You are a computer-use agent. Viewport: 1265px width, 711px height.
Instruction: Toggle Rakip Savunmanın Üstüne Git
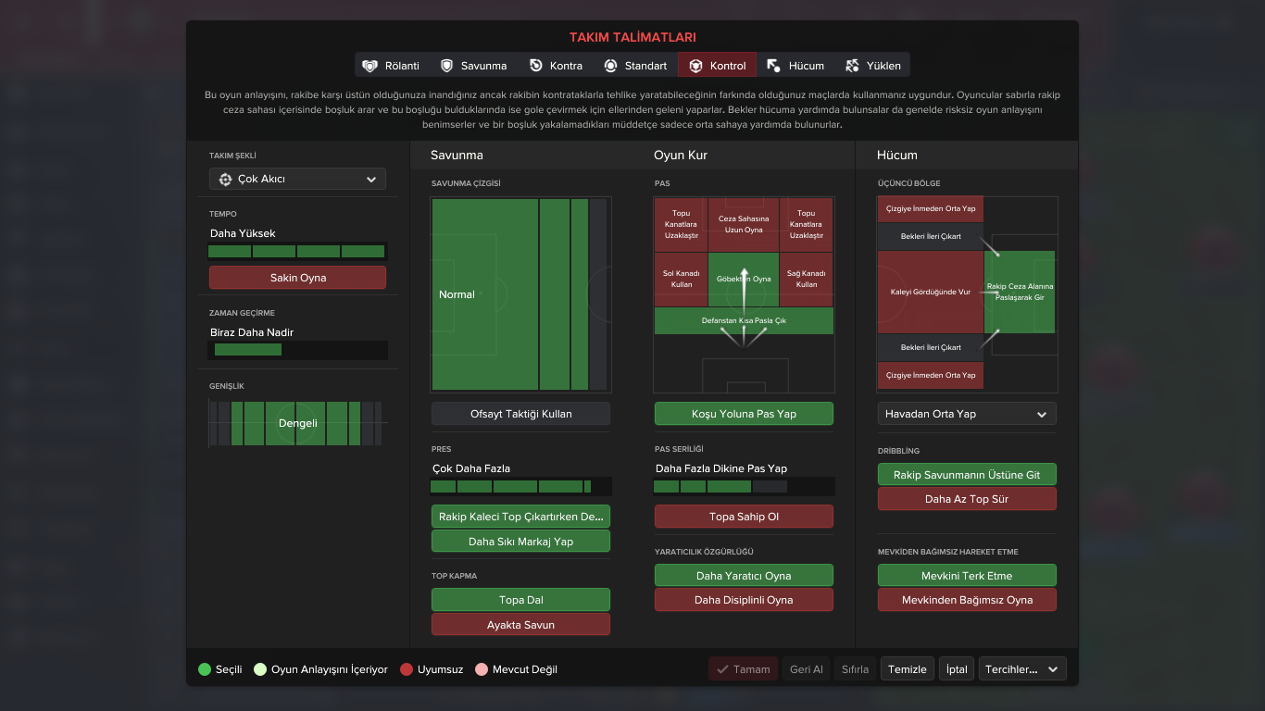pyautogui.click(x=967, y=475)
